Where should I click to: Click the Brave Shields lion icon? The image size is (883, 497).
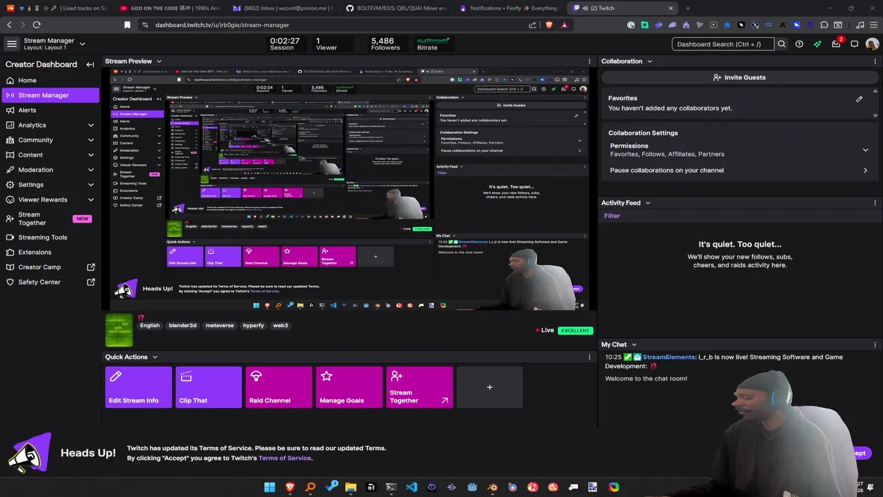pyautogui.click(x=549, y=25)
